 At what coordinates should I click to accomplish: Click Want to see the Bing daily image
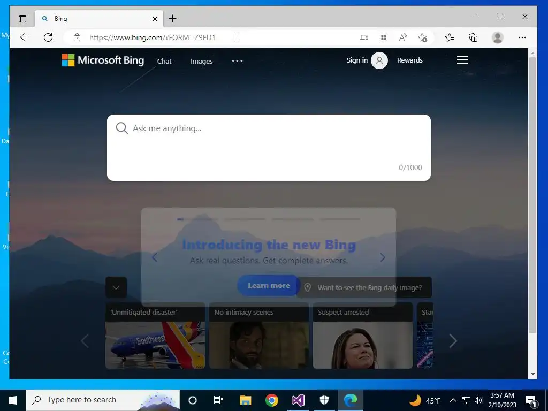[364, 287]
